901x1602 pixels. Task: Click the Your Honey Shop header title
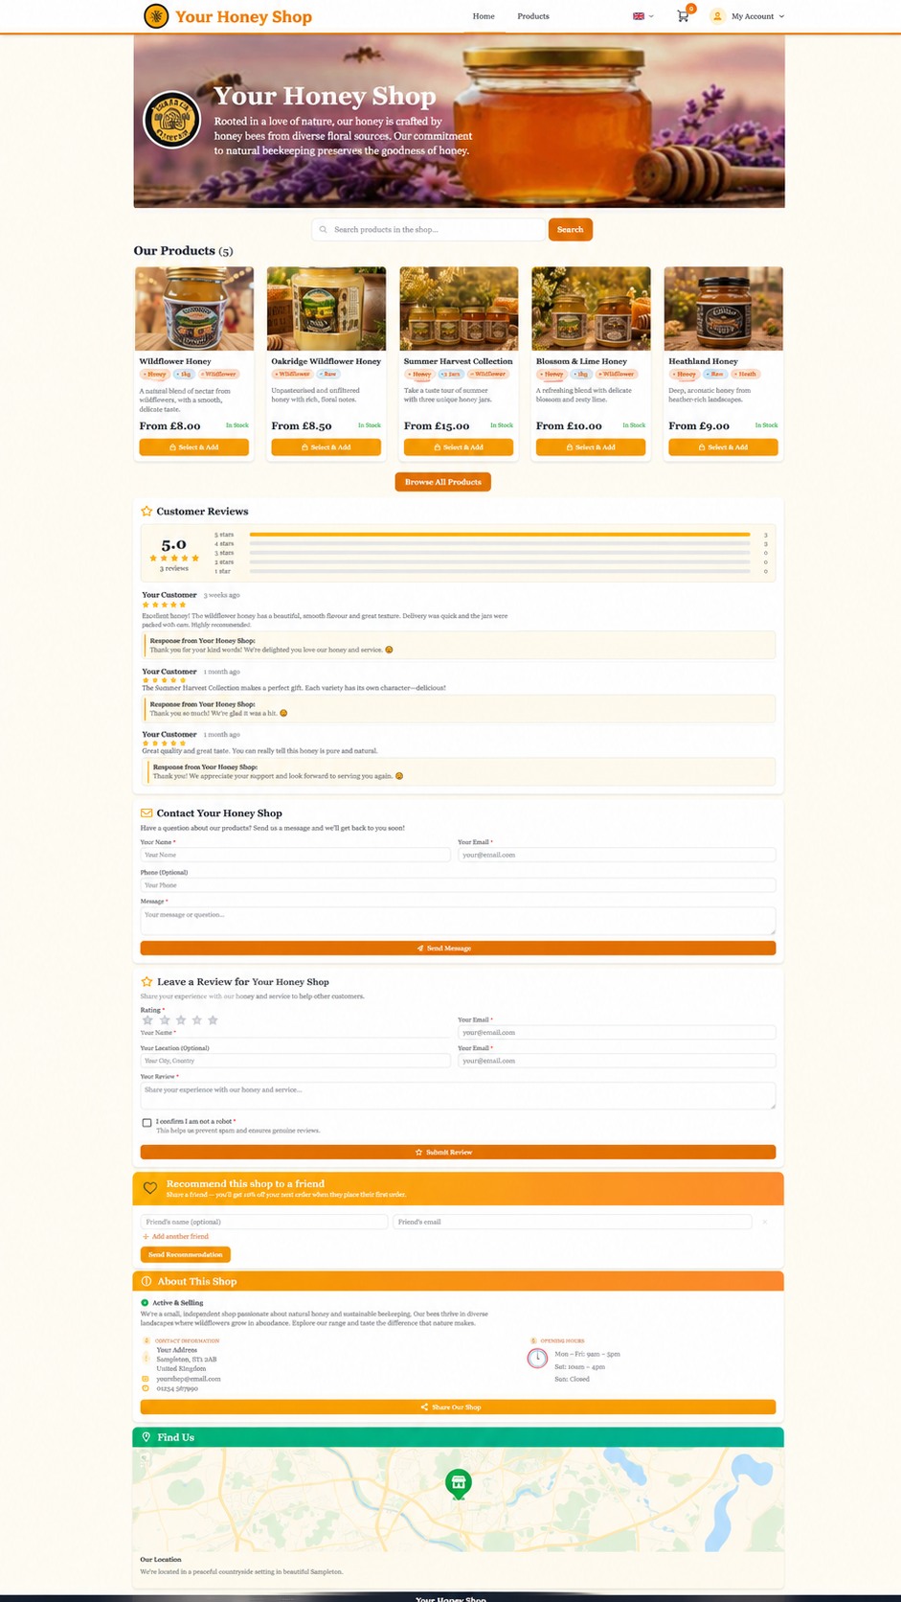click(243, 16)
